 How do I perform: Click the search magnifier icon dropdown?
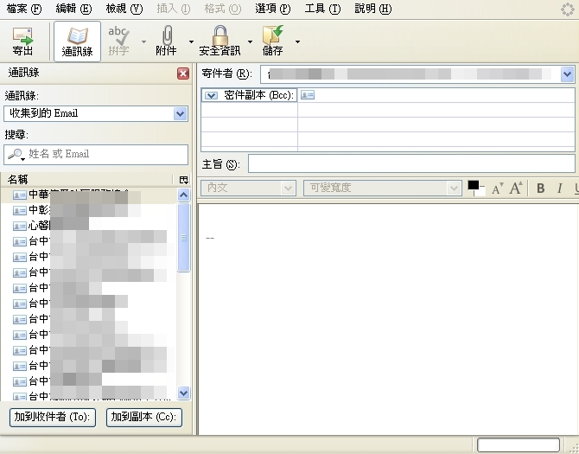point(16,155)
